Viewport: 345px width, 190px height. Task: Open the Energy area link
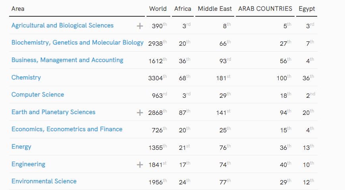point(21,147)
